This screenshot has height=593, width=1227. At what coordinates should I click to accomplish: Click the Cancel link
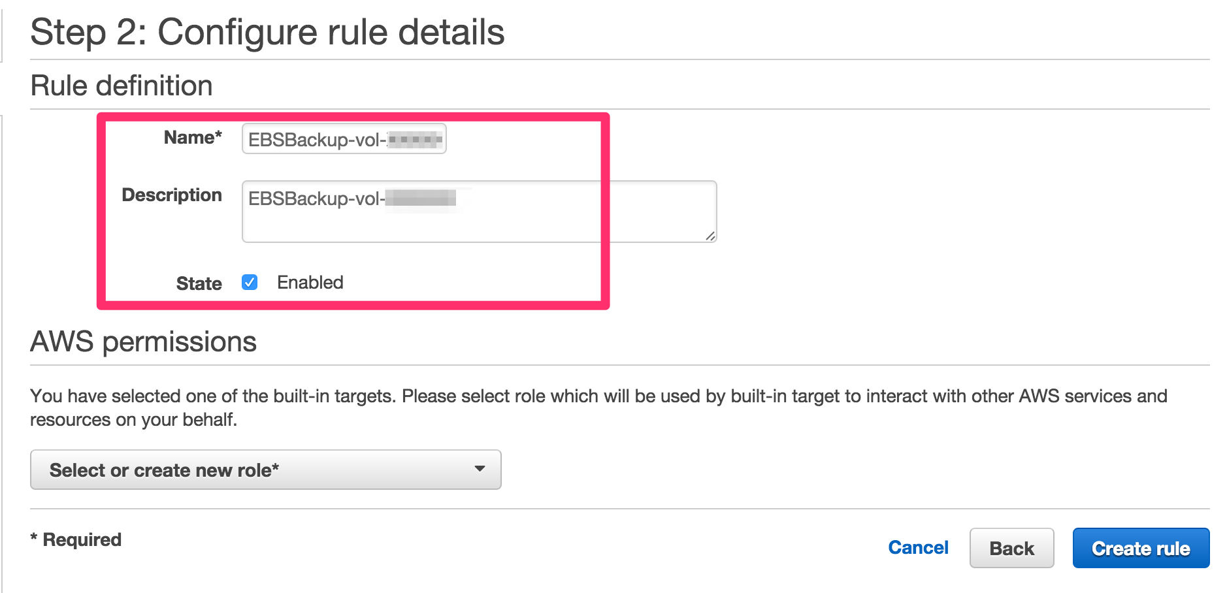point(918,548)
